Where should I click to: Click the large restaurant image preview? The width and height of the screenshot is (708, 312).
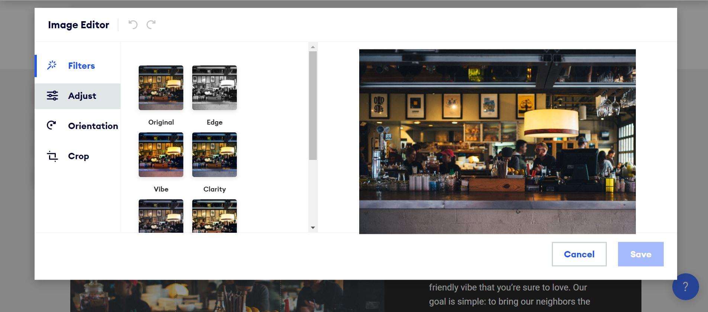[x=497, y=141]
